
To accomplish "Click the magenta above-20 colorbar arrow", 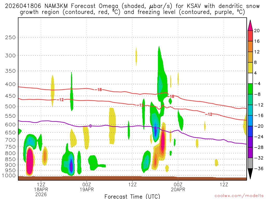I will point(250,25).
